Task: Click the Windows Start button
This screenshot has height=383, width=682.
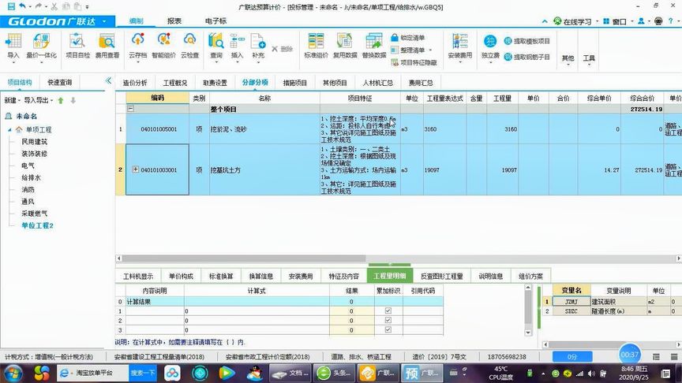Action: tap(13, 373)
